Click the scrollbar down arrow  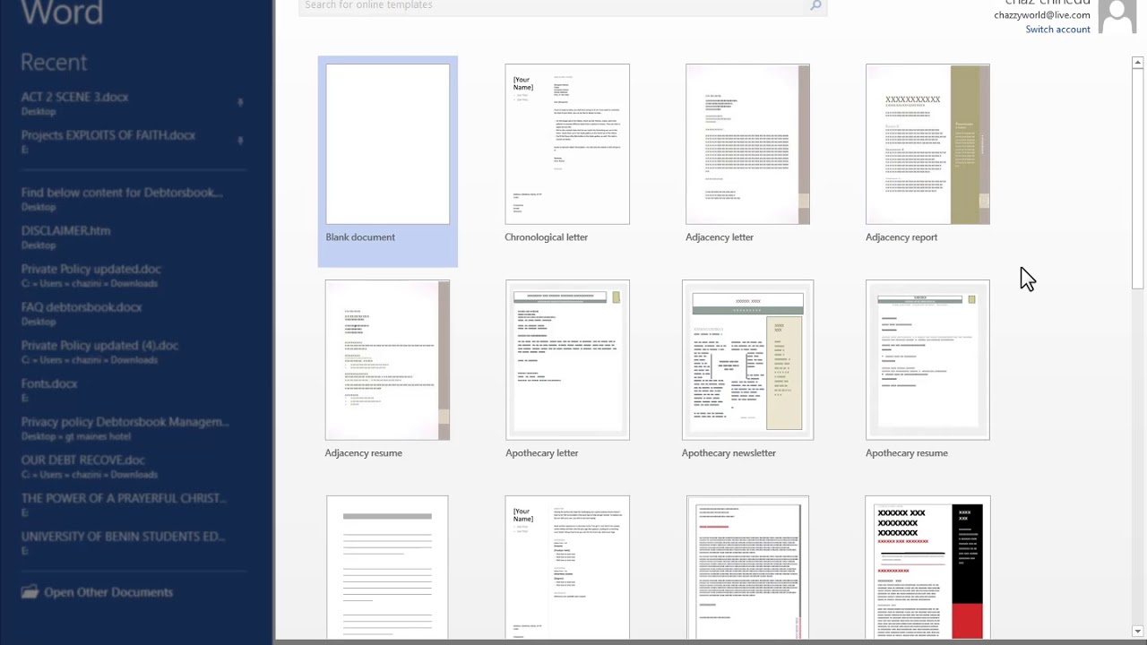(1138, 632)
